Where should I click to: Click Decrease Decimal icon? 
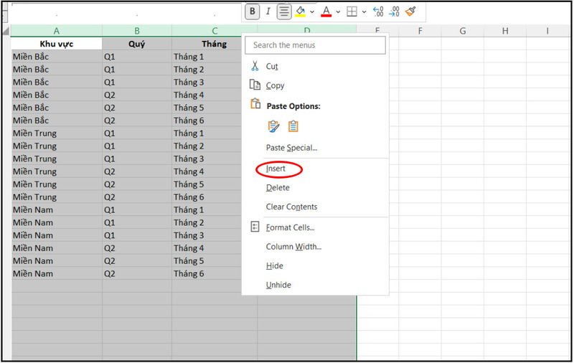click(x=394, y=11)
